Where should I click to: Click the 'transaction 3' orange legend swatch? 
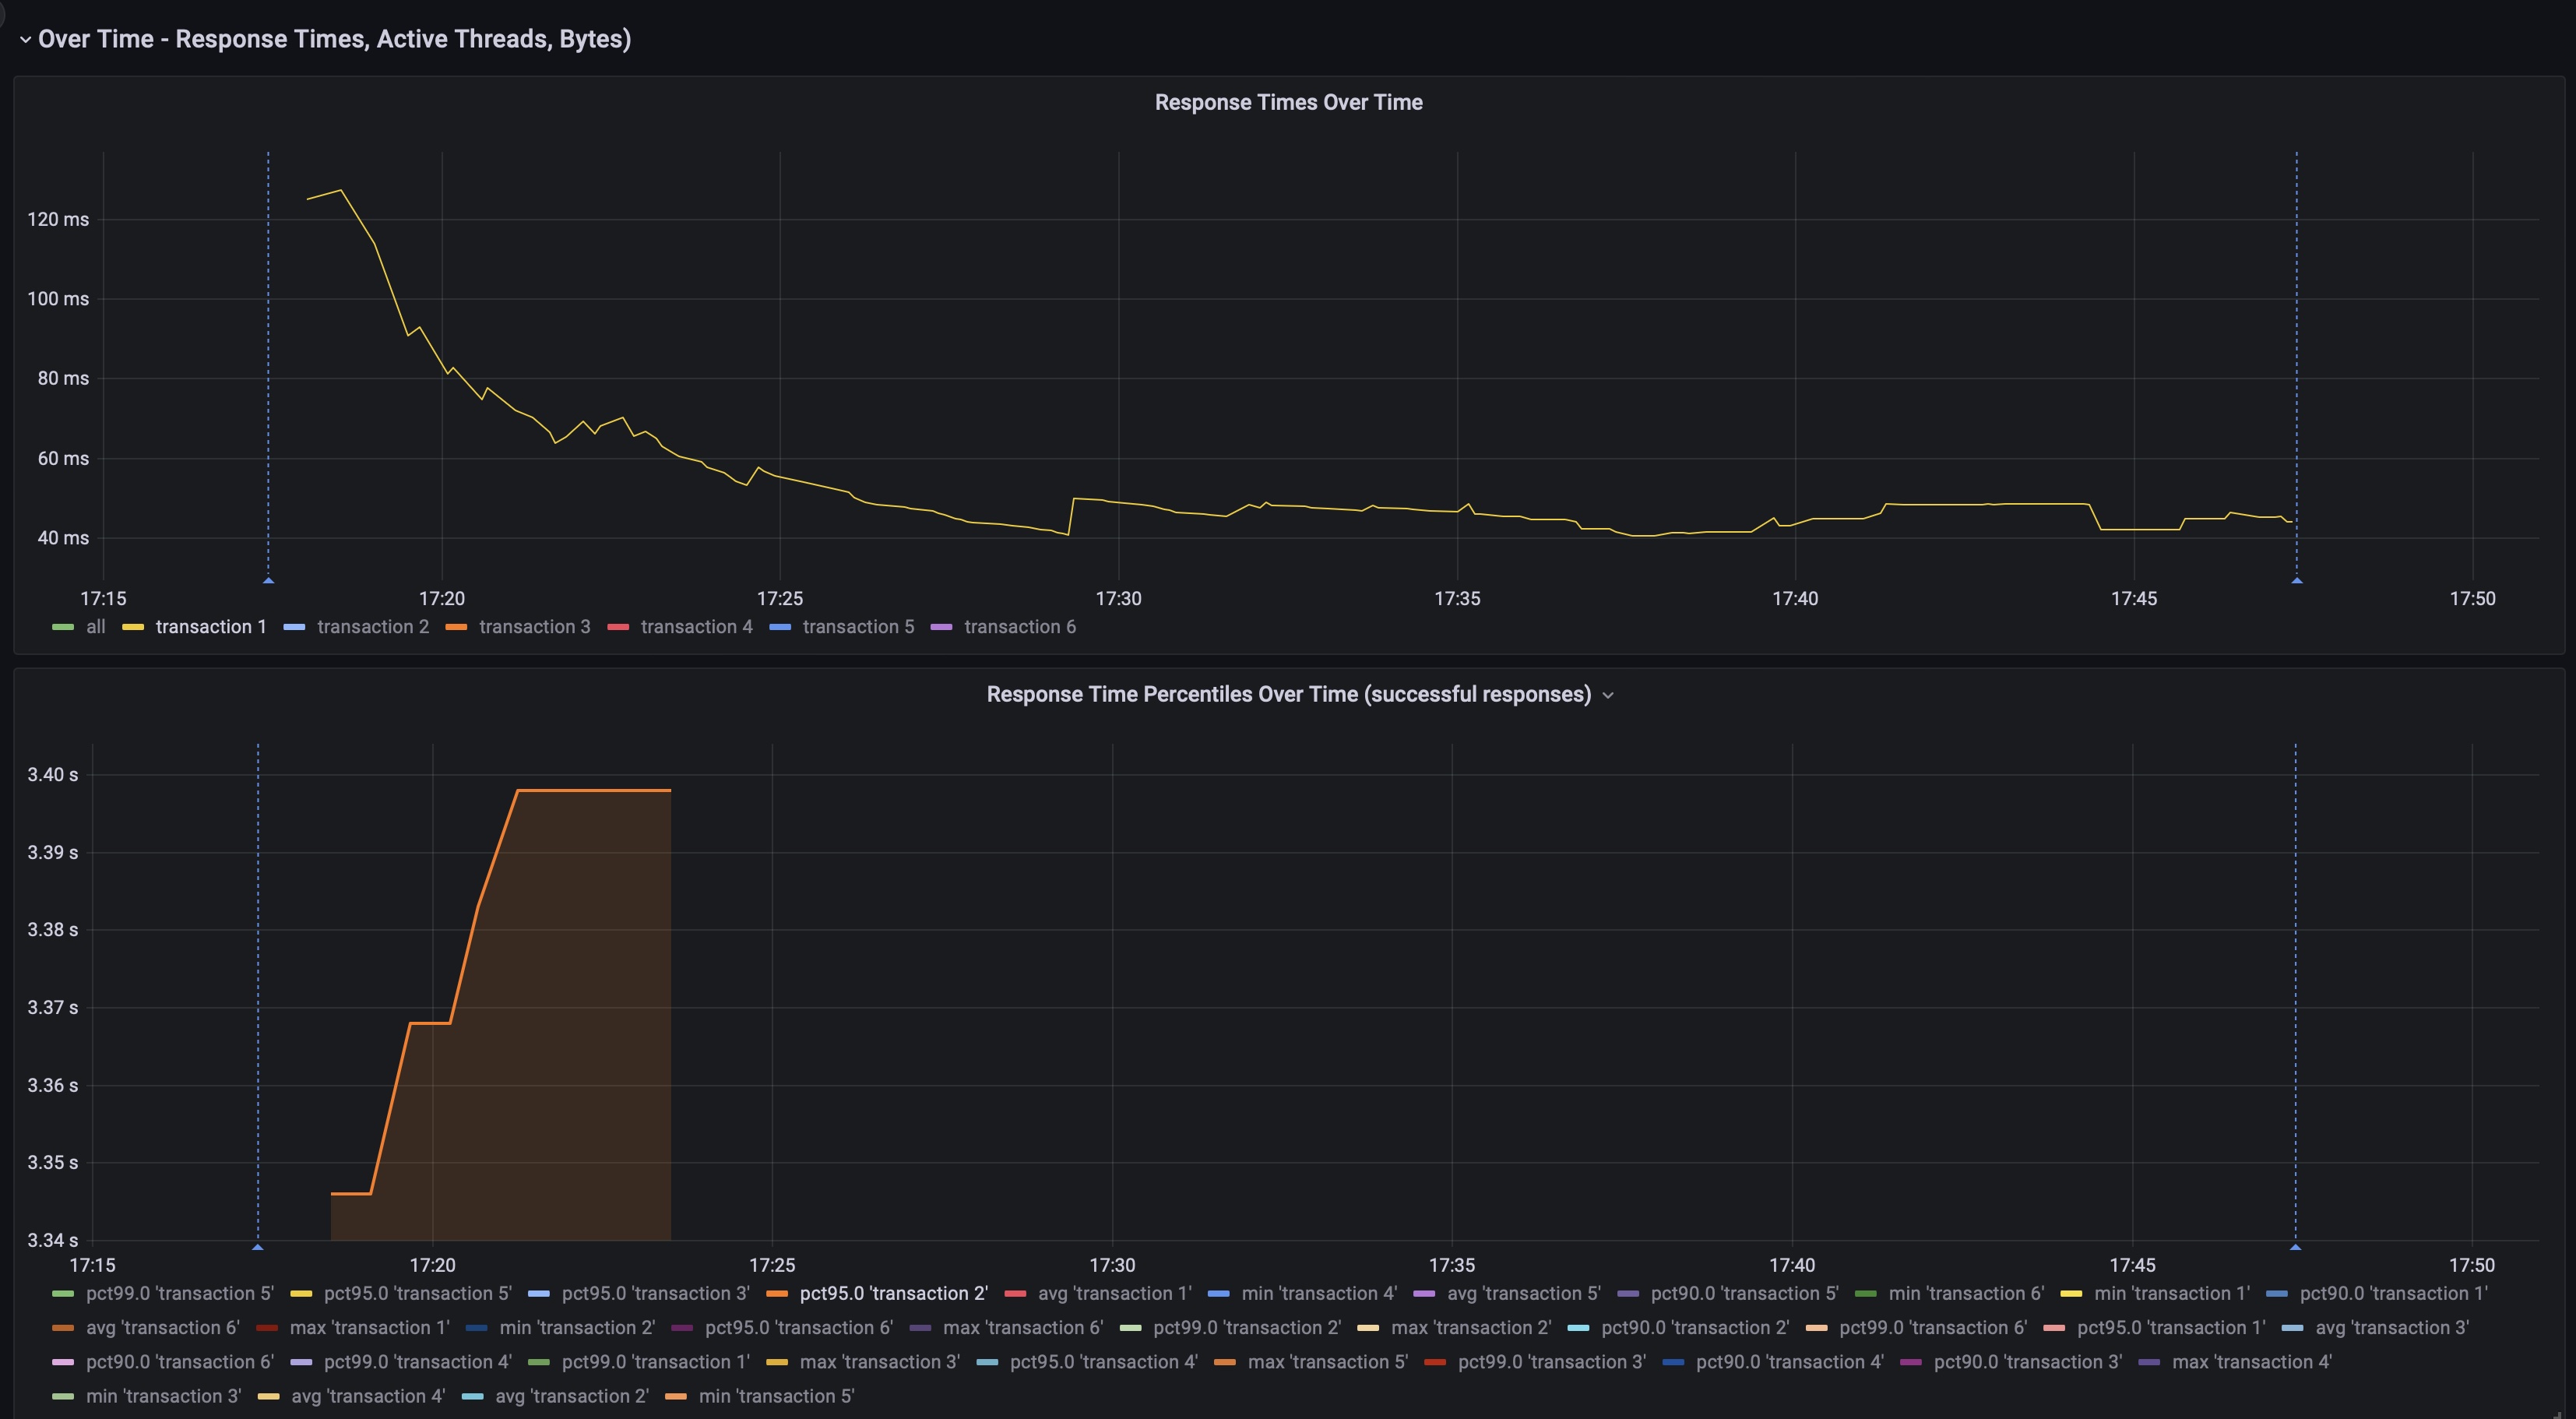(457, 627)
